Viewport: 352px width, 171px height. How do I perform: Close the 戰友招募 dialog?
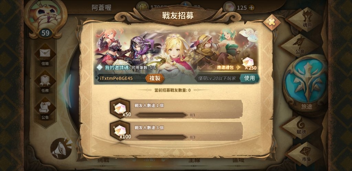coord(272,22)
